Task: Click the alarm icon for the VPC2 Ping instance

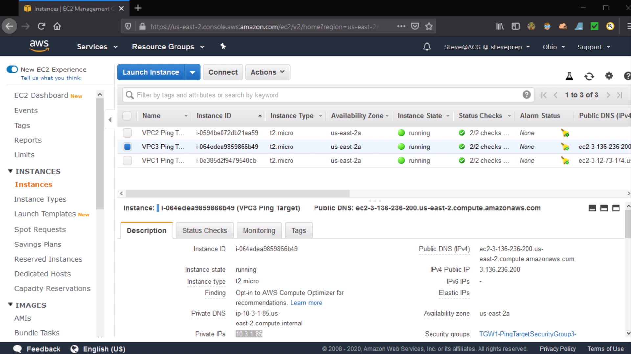Action: [x=565, y=133]
